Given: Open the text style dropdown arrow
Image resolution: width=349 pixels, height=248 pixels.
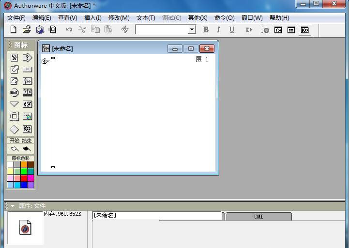Looking at the screenshot, I should [x=192, y=29].
